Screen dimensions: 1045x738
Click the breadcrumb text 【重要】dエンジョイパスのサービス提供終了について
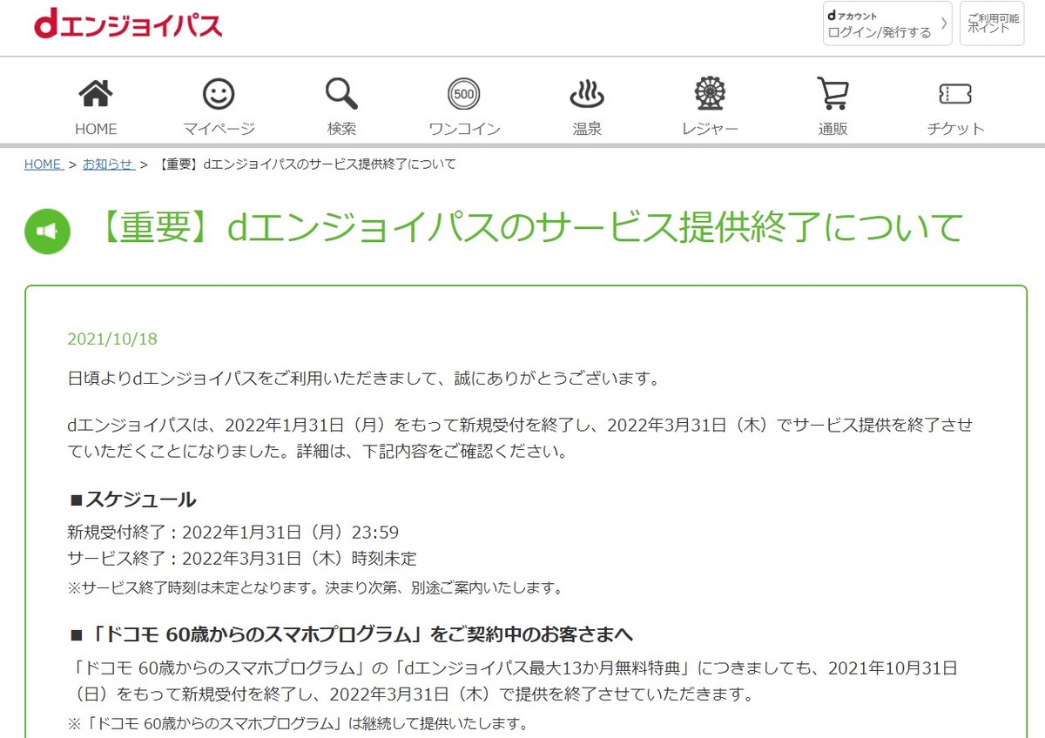(x=307, y=164)
